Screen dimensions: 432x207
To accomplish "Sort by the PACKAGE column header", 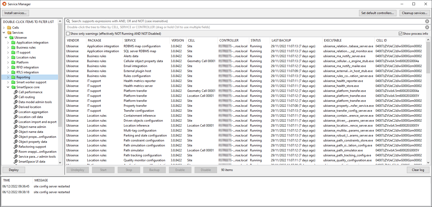I will coord(104,40).
